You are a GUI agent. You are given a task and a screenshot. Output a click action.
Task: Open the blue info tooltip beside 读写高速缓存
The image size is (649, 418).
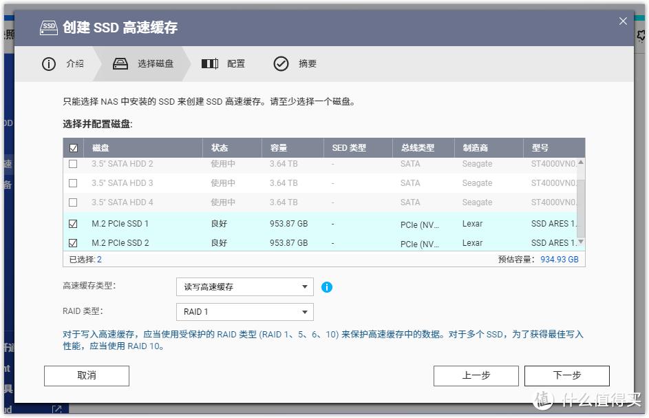pyautogui.click(x=327, y=286)
